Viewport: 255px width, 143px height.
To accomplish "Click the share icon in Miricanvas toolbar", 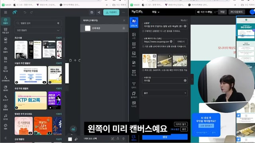I will pyautogui.click(x=99, y=12).
